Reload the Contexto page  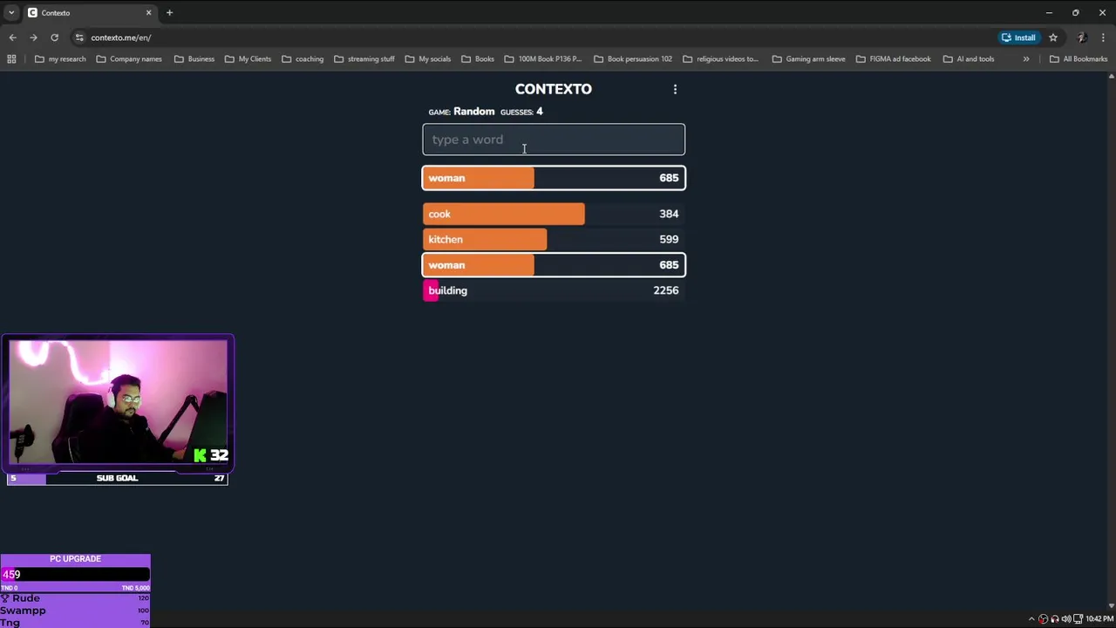(x=54, y=38)
